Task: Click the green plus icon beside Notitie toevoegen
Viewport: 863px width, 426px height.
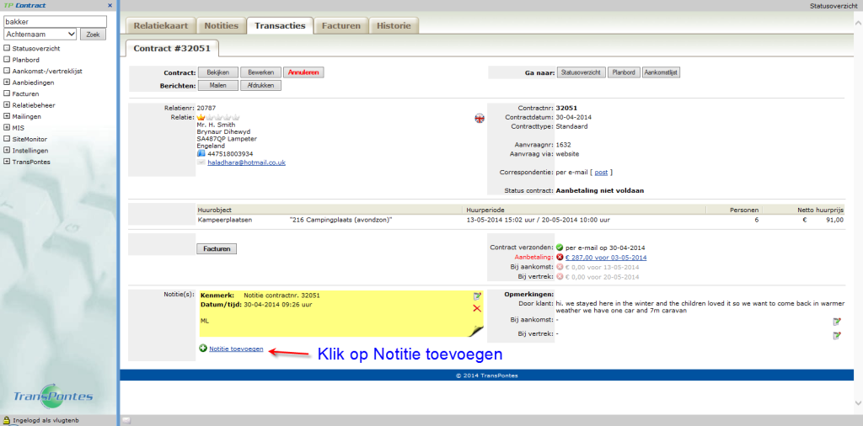Action: pyautogui.click(x=203, y=349)
